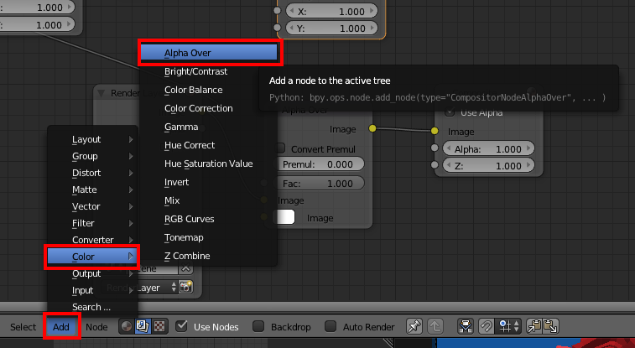Copy selected nodes to clipboard icon
Viewport: 635px width, 348px height.
(x=534, y=326)
